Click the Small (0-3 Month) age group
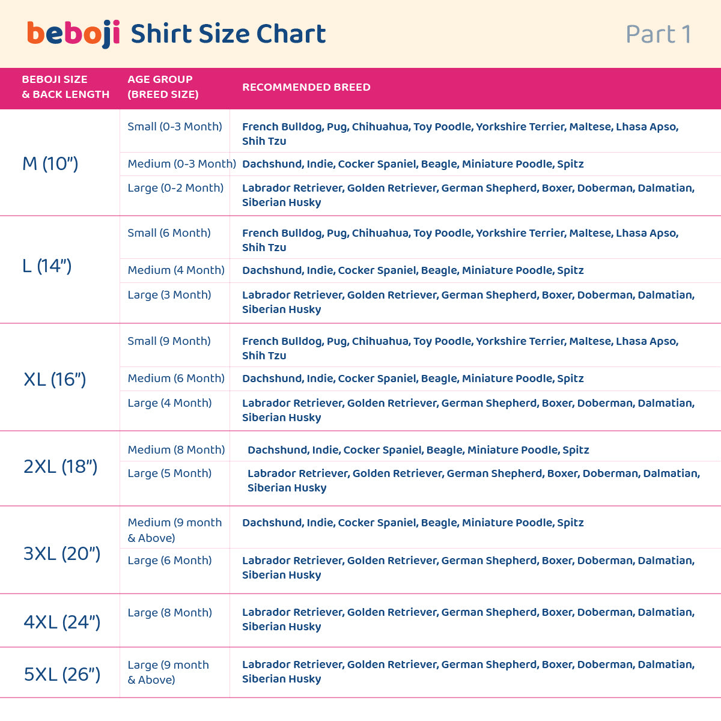The height and width of the screenshot is (721, 721). click(175, 127)
